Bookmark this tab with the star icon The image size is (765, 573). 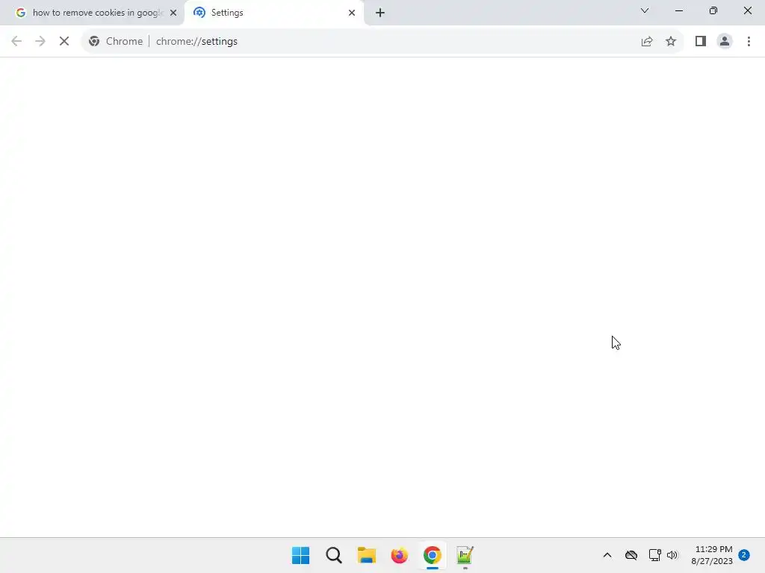click(671, 42)
